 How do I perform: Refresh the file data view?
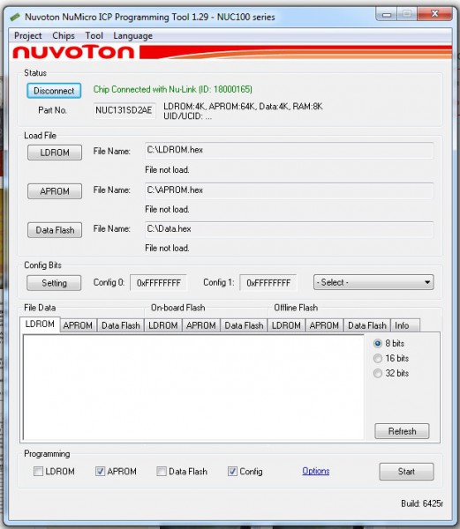coord(402,431)
